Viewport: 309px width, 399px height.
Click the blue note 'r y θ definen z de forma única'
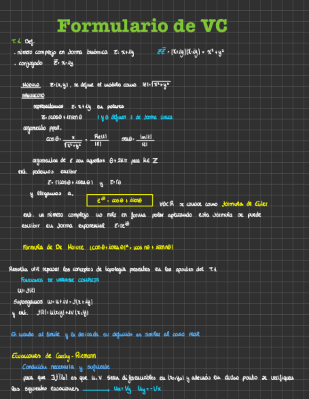135,117
